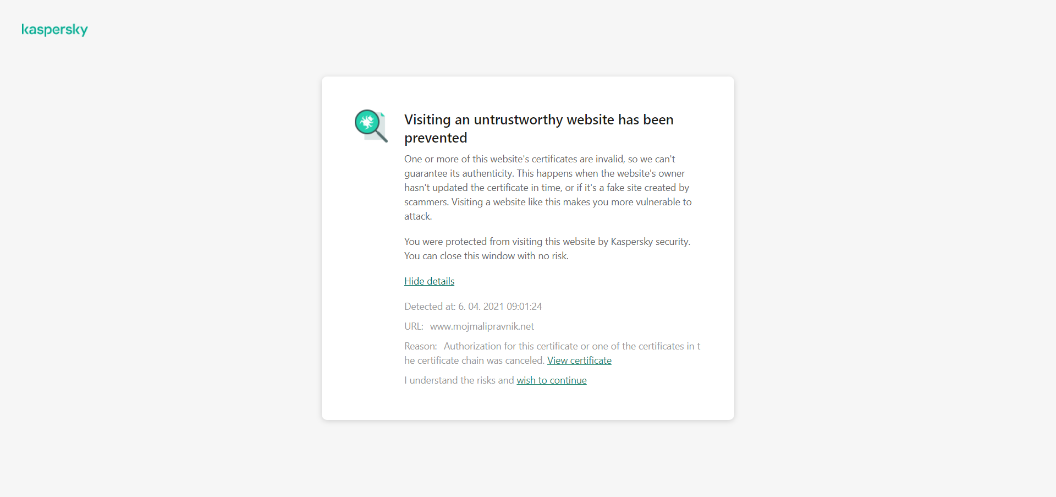
Task: Click the untrustworthy website heading
Action: [x=538, y=120]
